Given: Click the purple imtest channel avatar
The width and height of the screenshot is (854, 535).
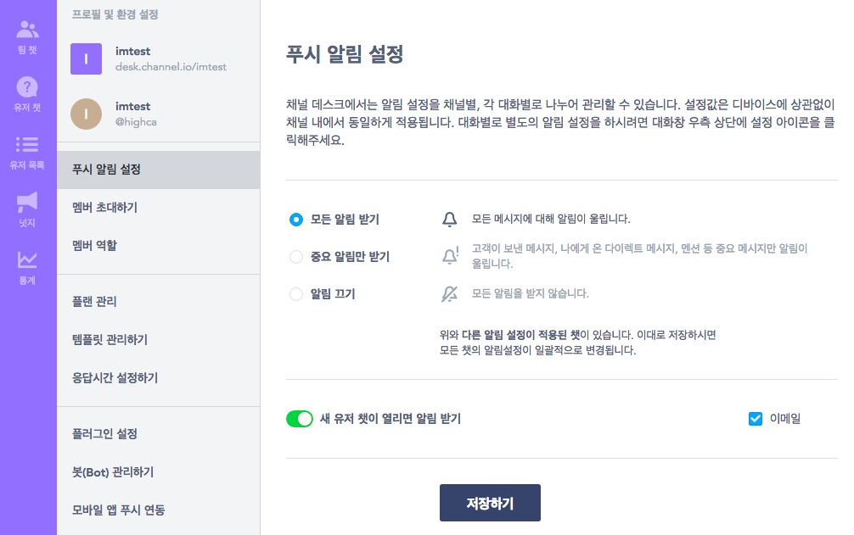Looking at the screenshot, I should [x=86, y=59].
